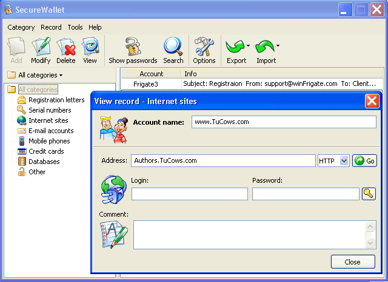The height and width of the screenshot is (282, 388).
Task: Click the Login input field
Action: [x=190, y=194]
